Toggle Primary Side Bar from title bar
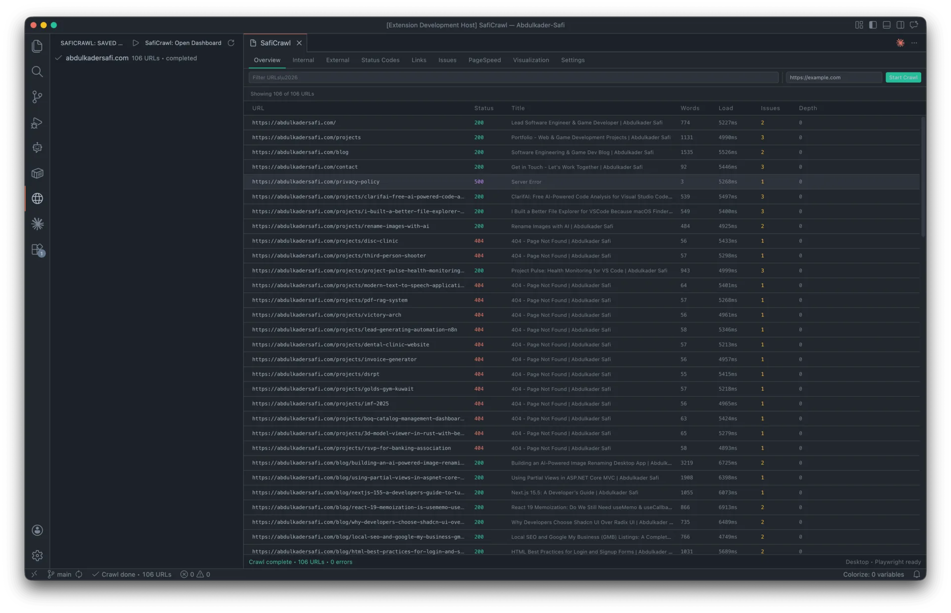The width and height of the screenshot is (951, 613). [x=873, y=25]
